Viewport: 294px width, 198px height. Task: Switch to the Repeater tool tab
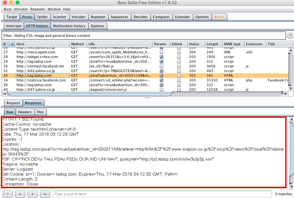[x=98, y=17]
